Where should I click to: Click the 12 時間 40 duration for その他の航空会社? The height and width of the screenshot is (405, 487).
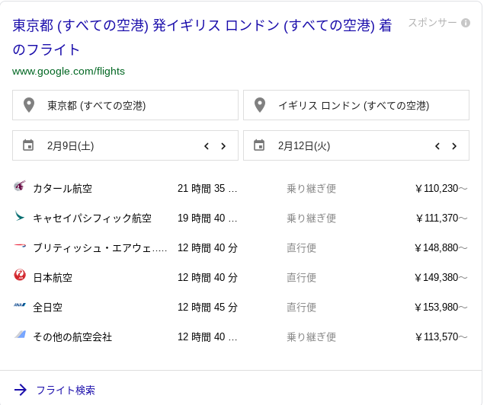(x=207, y=336)
